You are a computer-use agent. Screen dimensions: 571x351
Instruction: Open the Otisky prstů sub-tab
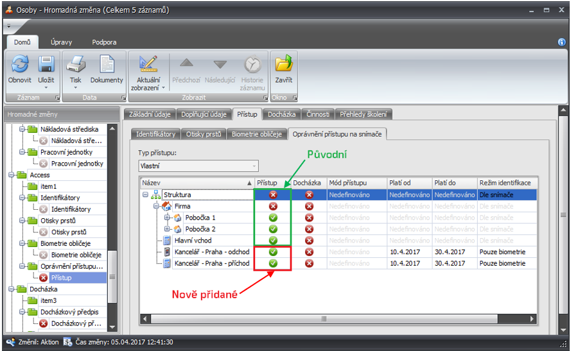(x=204, y=134)
